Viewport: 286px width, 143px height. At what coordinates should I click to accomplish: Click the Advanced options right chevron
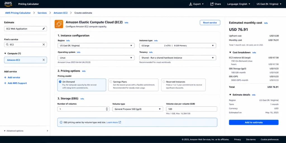47,131
